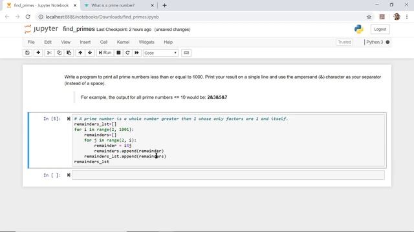Open the View menu

point(66,42)
